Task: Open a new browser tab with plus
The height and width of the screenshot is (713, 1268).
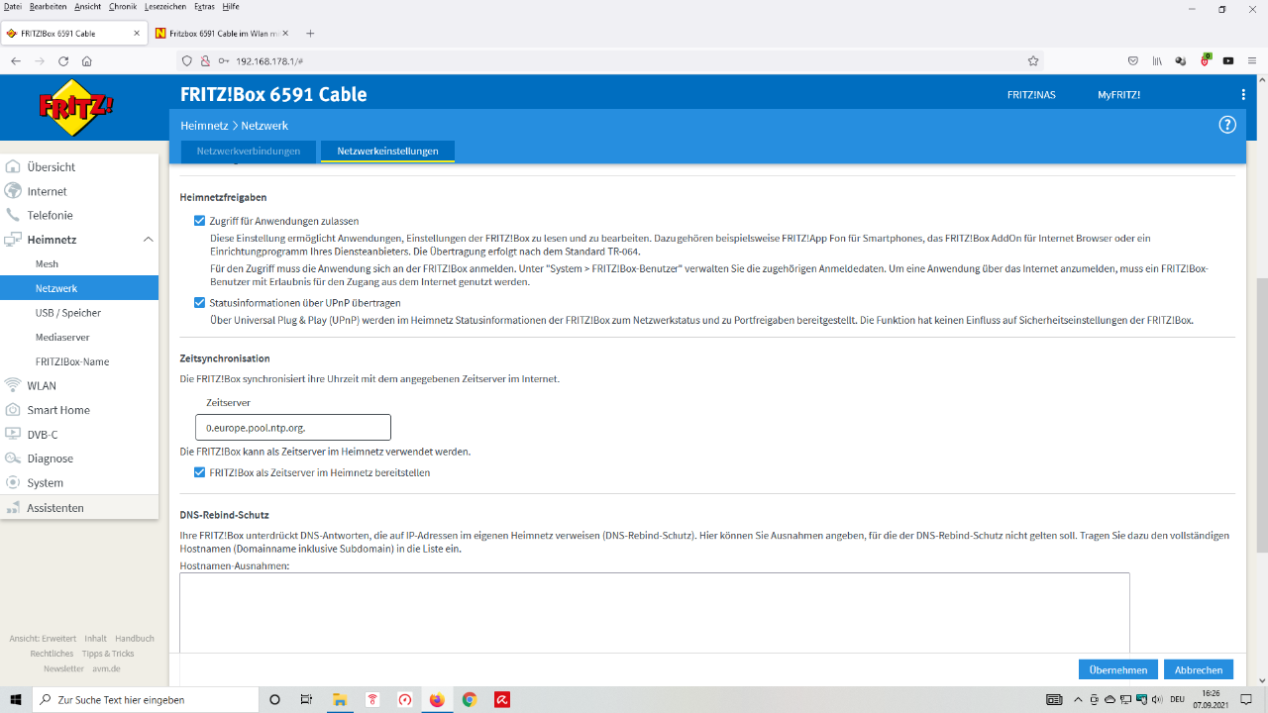Action: pyautogui.click(x=310, y=33)
